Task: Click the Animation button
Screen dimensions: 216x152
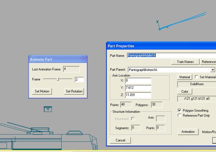Action: point(188,132)
